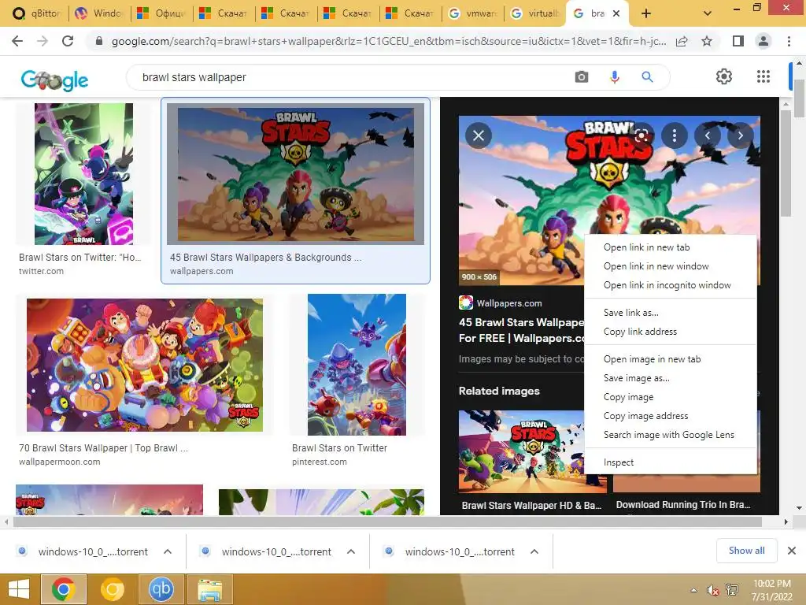
Task: Click the muted volume tray icon
Action: point(713,590)
